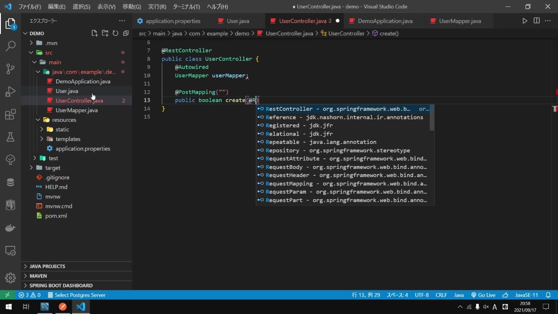558x314 pixels.
Task: Open the Visual Studio Code taskbar icon
Action: (x=81, y=307)
